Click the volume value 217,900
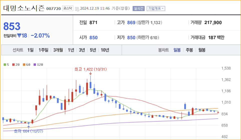Viewport: 241px width, 140px height. pyautogui.click(x=213, y=23)
